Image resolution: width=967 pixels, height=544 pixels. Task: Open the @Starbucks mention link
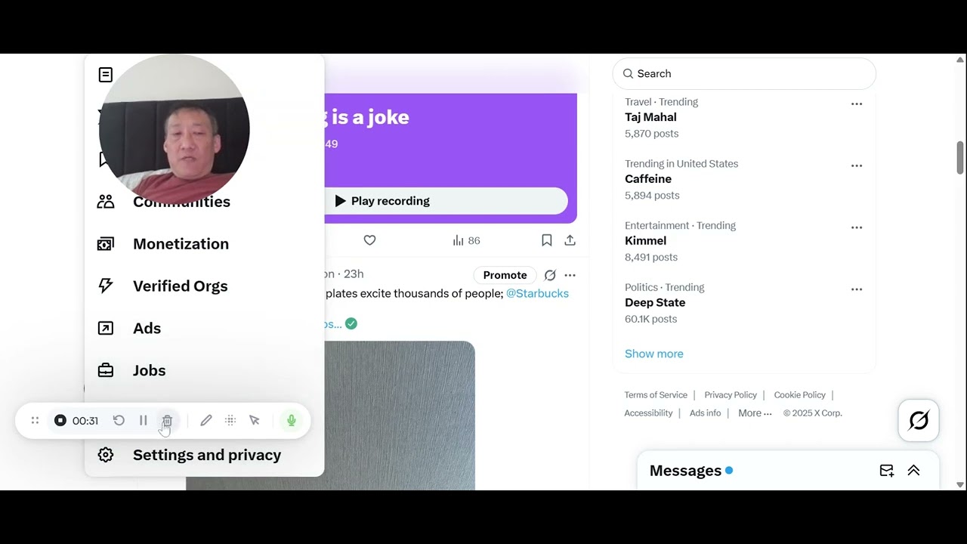537,293
